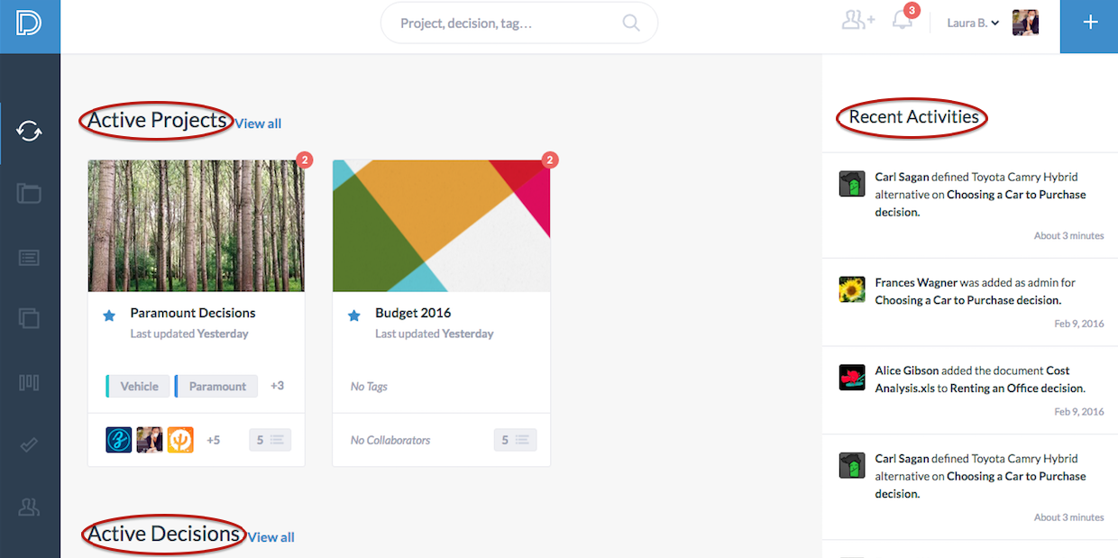Open the people icon in sidebar

30,507
